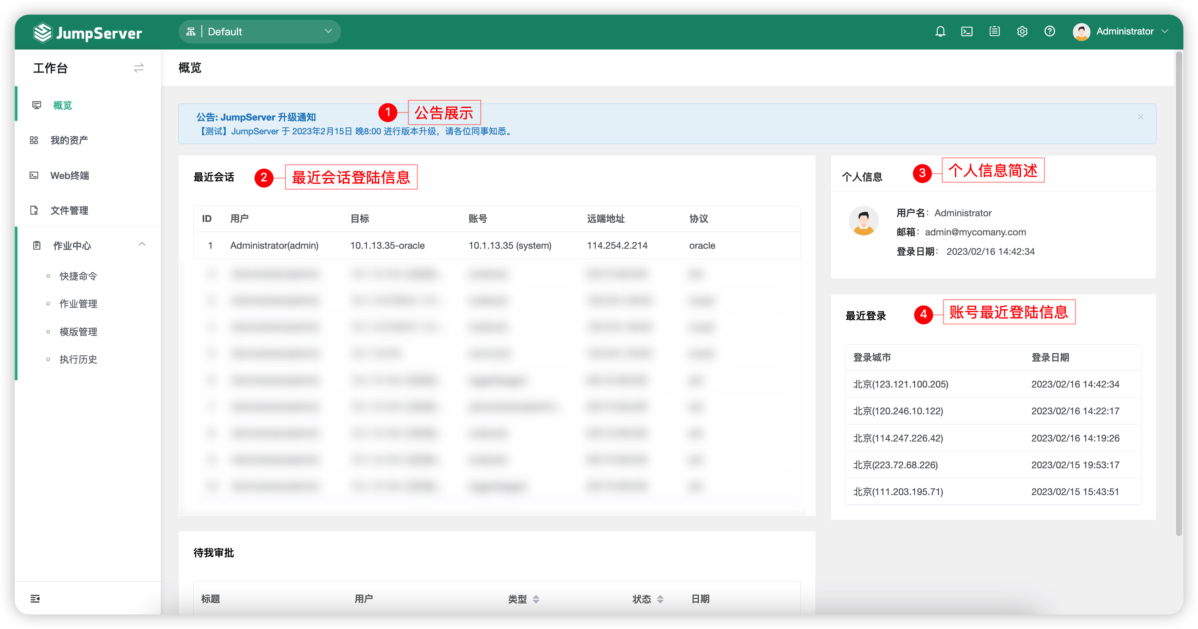Click login row 北京(223.72.68.226)
Image resolution: width=1198 pixels, height=629 pixels.
(993, 465)
